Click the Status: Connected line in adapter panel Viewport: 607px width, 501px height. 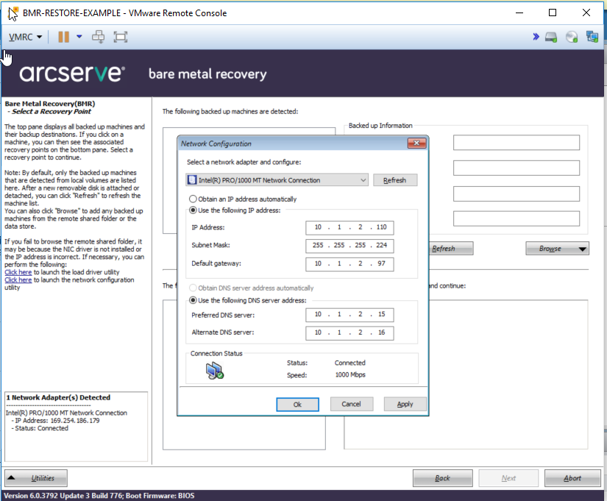pyautogui.click(x=41, y=428)
